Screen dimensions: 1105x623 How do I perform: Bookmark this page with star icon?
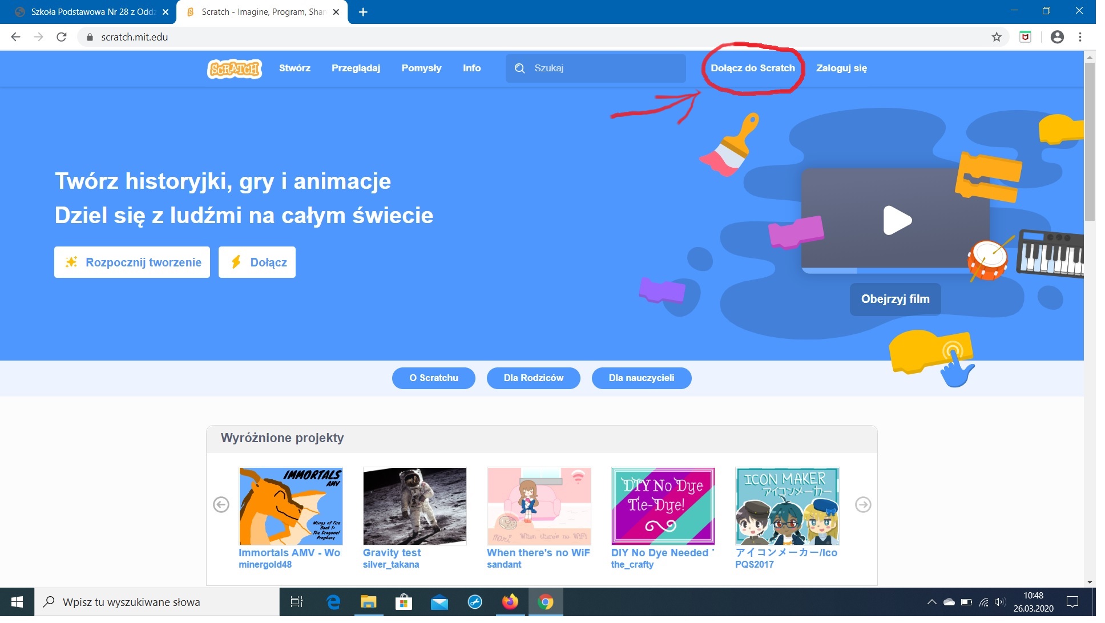tap(997, 37)
